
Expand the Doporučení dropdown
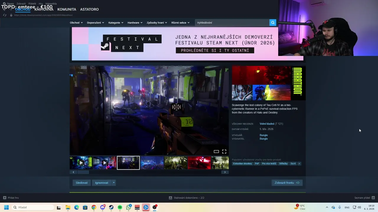click(95, 23)
